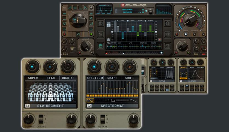Click the S2 synth slot badge
This screenshot has width=229, height=132.
(89, 106)
